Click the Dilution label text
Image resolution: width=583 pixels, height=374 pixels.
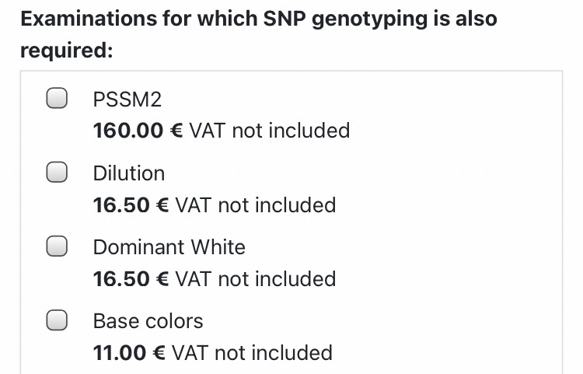[129, 173]
